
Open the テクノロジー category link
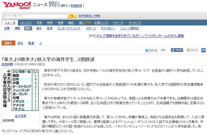click(x=108, y=28)
